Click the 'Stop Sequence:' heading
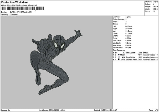This screenshot has height=112, width=159. [119, 50]
